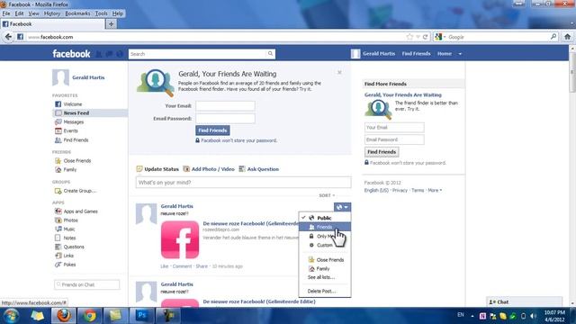
Task: Open the Windows Start button
Action: pyautogui.click(x=11, y=316)
